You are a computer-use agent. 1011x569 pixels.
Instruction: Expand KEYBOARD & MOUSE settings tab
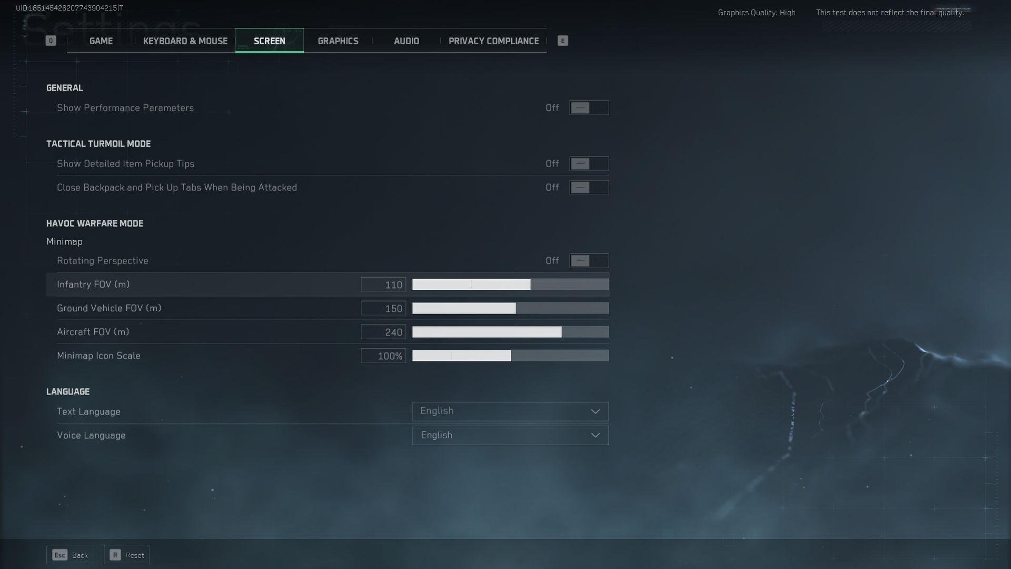click(x=185, y=40)
